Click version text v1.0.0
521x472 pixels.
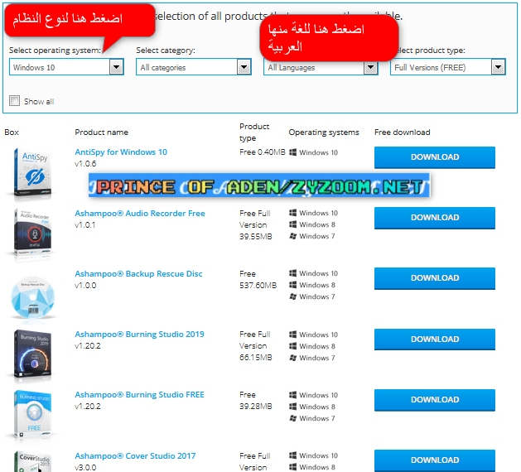85,286
